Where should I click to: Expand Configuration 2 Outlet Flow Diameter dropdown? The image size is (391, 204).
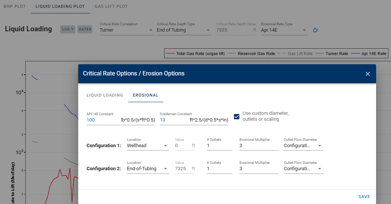(x=303, y=169)
